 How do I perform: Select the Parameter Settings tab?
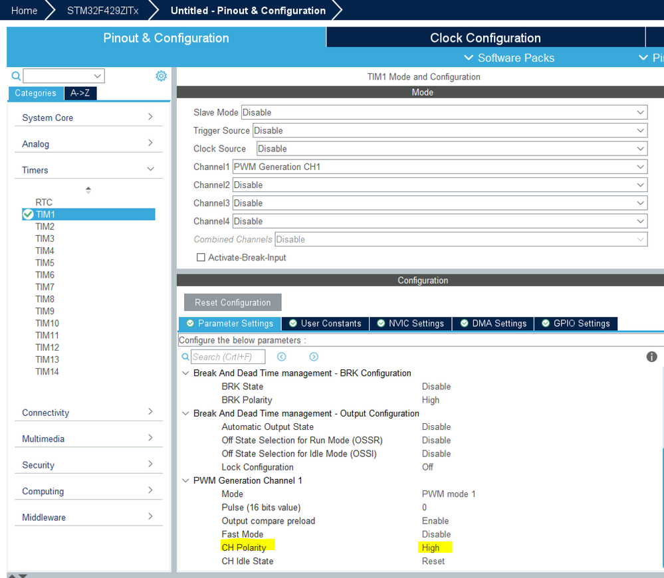(230, 324)
